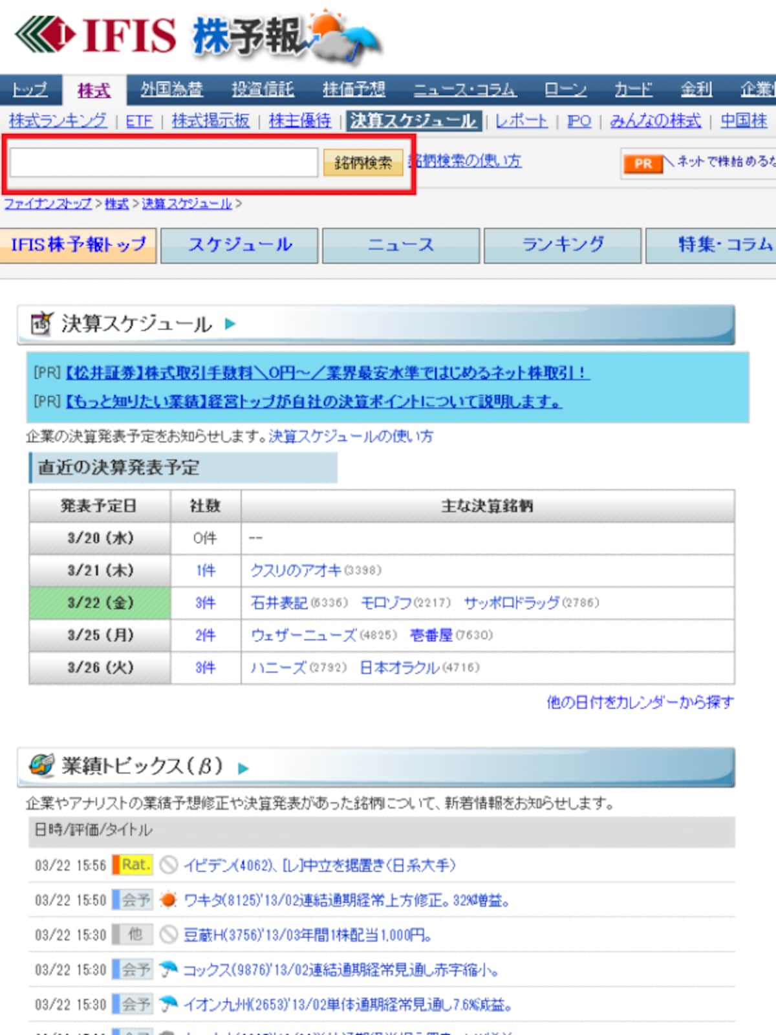Open クスリのアオキ stock link
The image size is (776, 1035).
[x=296, y=571]
